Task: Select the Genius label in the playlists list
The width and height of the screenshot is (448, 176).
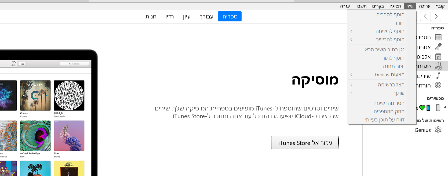Action: (x=423, y=130)
